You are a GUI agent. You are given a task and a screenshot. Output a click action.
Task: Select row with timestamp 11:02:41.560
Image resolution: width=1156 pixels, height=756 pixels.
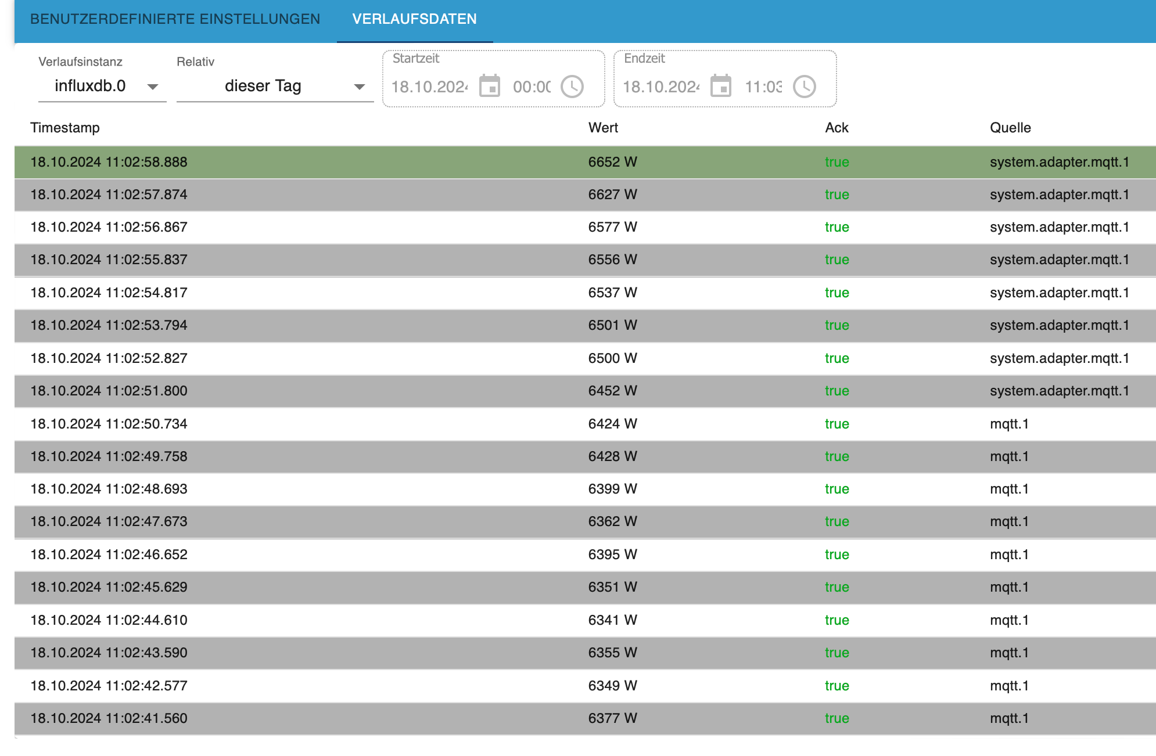(x=585, y=718)
